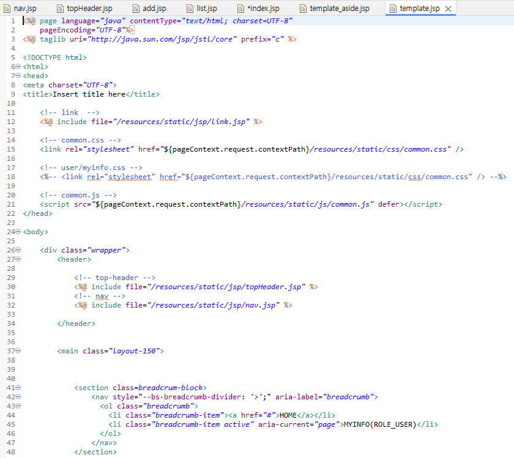This screenshot has height=458, width=514.
Task: Click the 'defer' attribute on line 21
Action: click(389, 204)
